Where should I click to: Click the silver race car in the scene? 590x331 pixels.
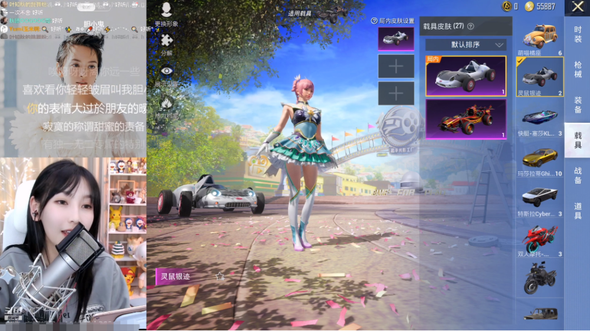[x=211, y=196]
